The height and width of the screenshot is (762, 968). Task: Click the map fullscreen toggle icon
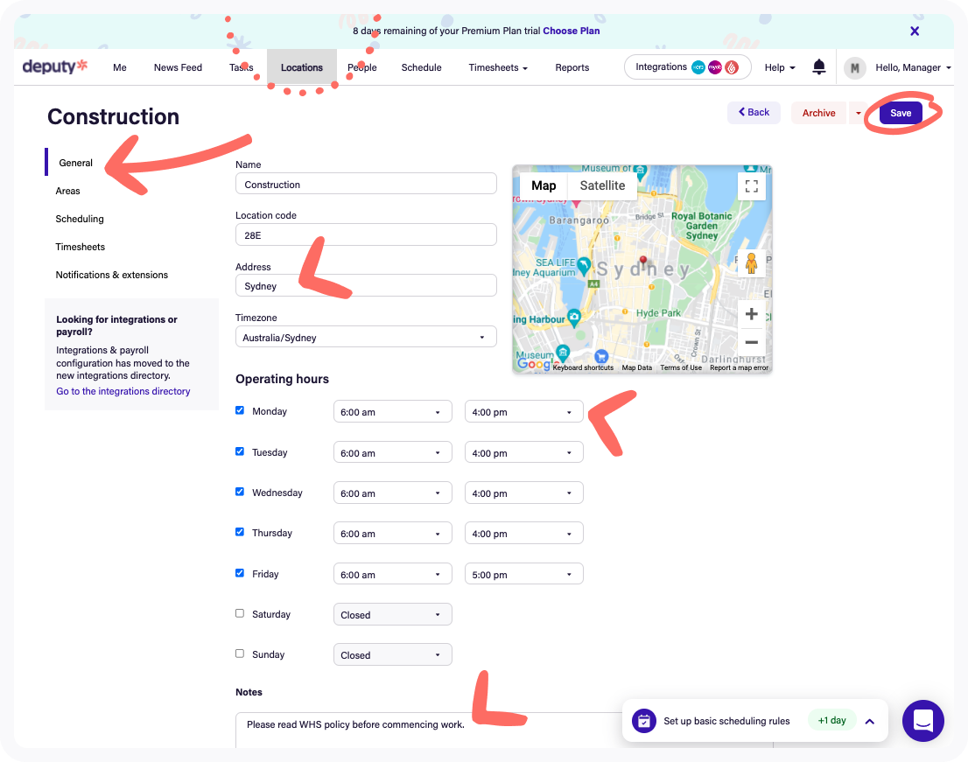point(751,185)
